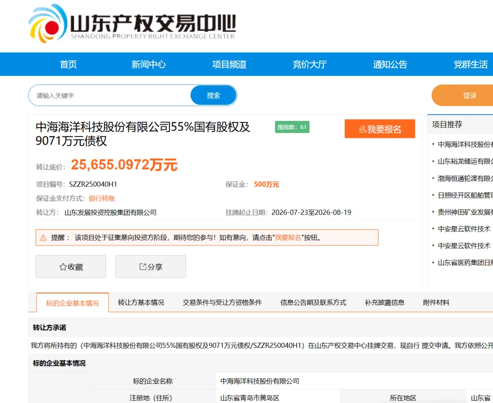Click the 项目推荐 sidebar heading
Image resolution: width=493 pixels, height=403 pixels.
pos(447,125)
